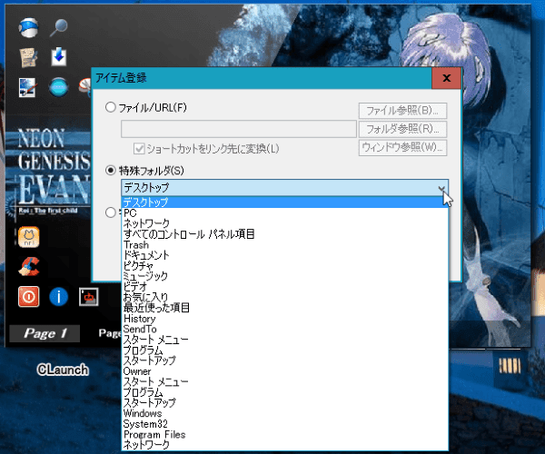Select ネットワーク entry directly below PC
Image resolution: width=545 pixels, height=454 pixels.
click(x=284, y=223)
